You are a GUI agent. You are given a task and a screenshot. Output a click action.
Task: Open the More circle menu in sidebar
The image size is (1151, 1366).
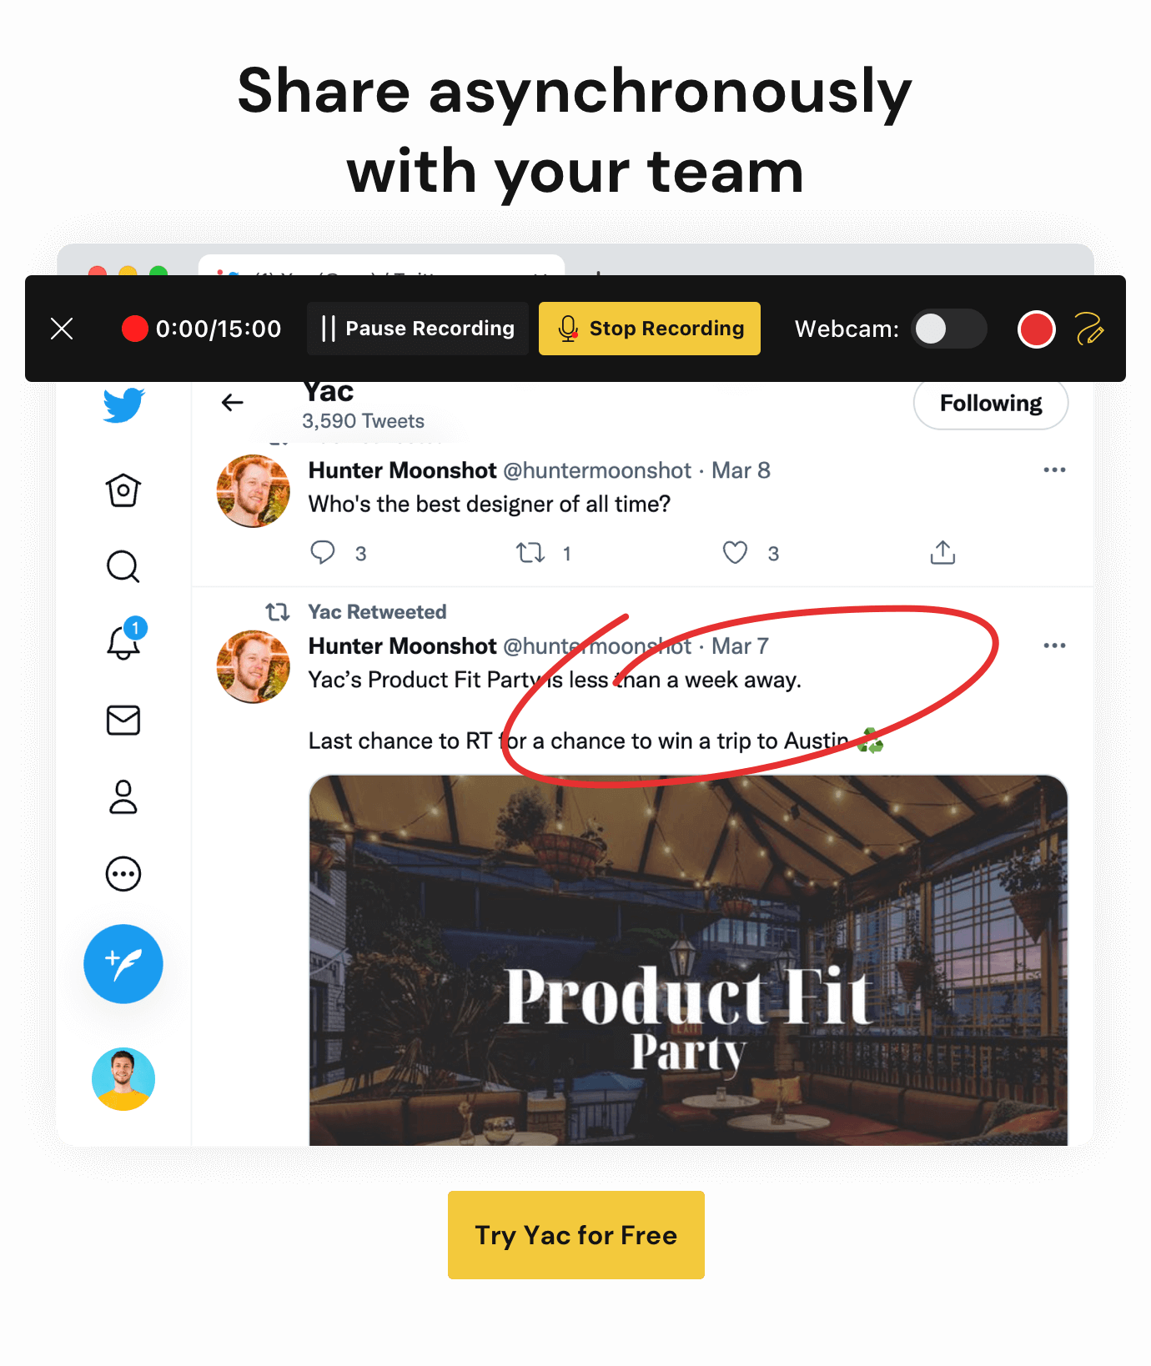click(x=123, y=874)
